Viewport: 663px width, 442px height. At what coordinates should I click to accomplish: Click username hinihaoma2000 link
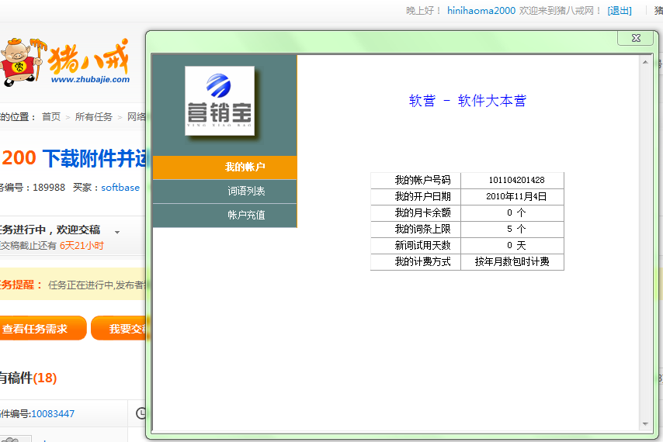pyautogui.click(x=481, y=11)
